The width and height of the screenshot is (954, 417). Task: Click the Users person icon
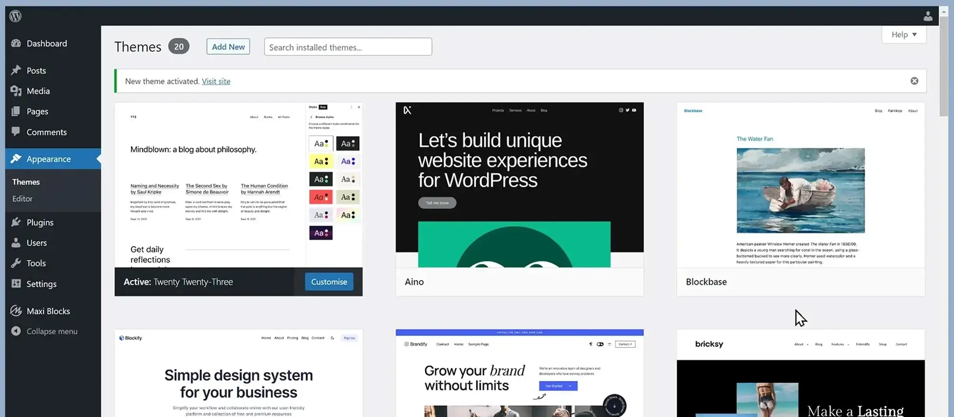click(x=16, y=243)
